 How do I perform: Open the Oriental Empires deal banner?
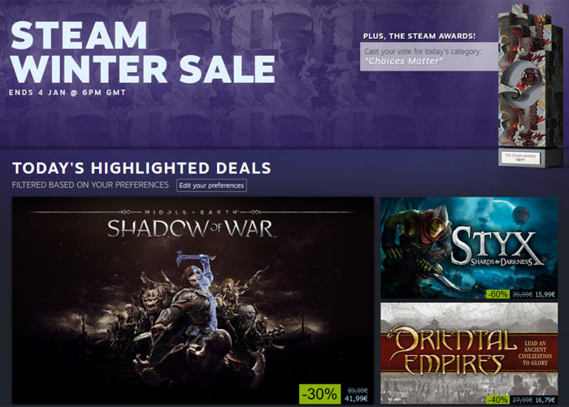click(469, 353)
